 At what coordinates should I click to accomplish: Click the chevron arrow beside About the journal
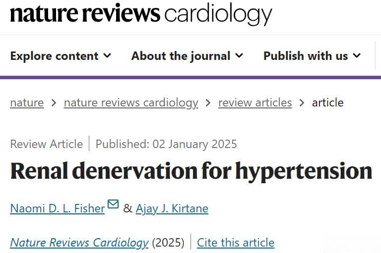click(239, 55)
